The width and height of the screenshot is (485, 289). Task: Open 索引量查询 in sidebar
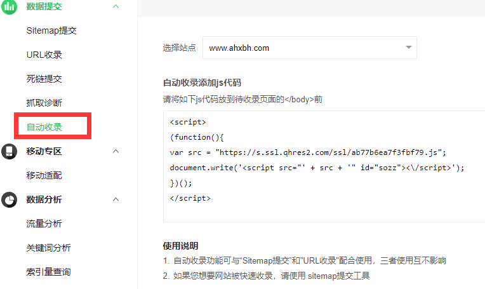pos(48,272)
